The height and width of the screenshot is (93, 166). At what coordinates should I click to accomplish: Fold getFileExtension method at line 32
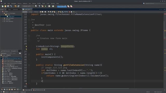point(29,65)
